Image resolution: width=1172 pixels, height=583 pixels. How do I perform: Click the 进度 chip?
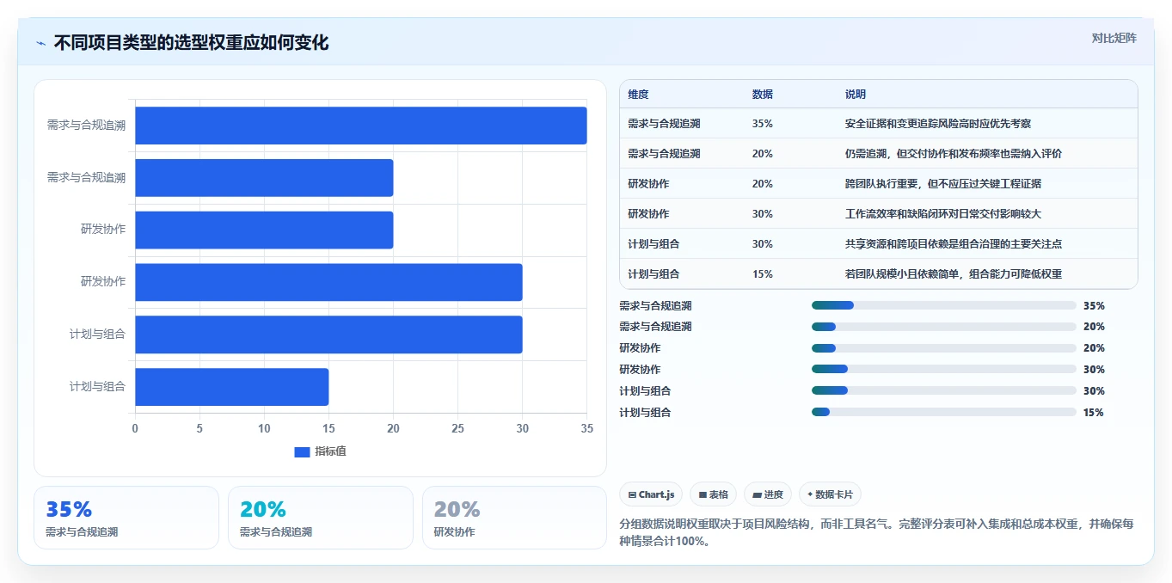point(768,494)
